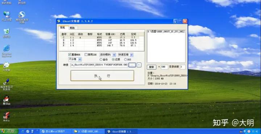Viewport: 261px width, 134px height.
Task: Launch Internet Explorer from the desktop
Action: [7, 51]
